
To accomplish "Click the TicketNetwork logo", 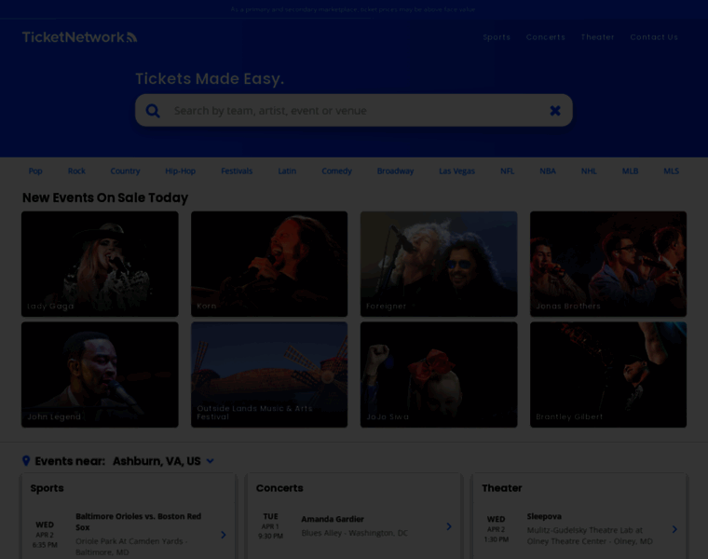I will 79,37.
